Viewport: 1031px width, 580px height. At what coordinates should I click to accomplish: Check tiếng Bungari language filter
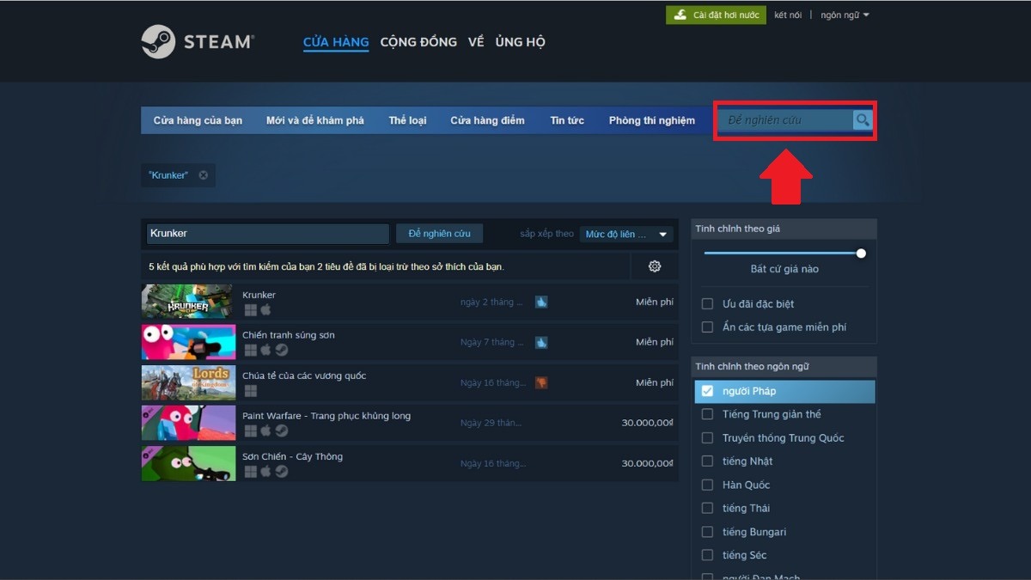[x=707, y=532]
